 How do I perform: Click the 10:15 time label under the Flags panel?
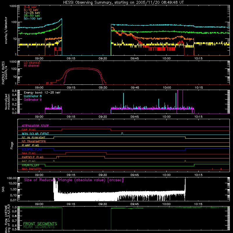coord(198,175)
